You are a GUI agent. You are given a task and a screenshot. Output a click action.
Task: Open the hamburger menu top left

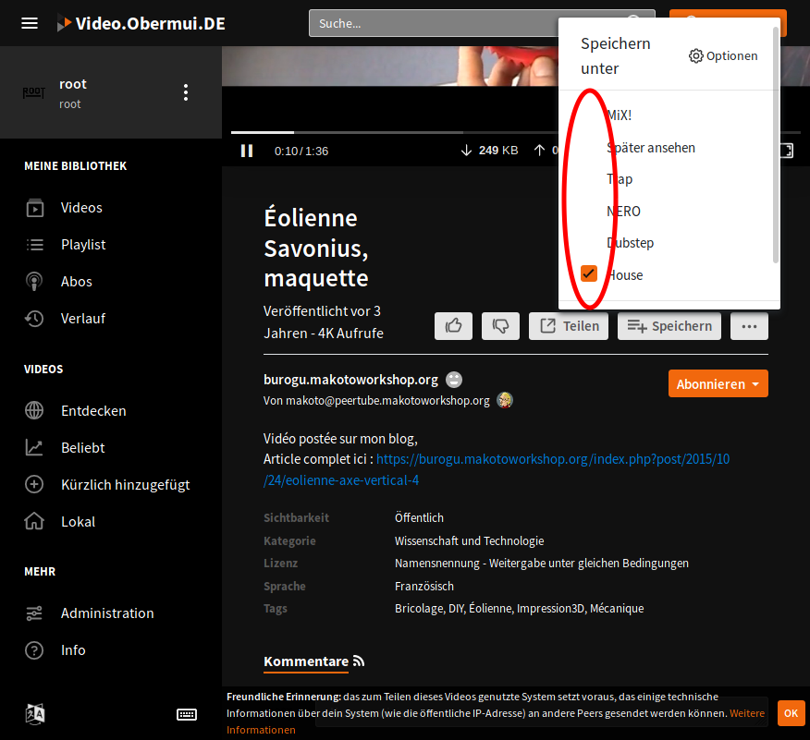tap(30, 22)
